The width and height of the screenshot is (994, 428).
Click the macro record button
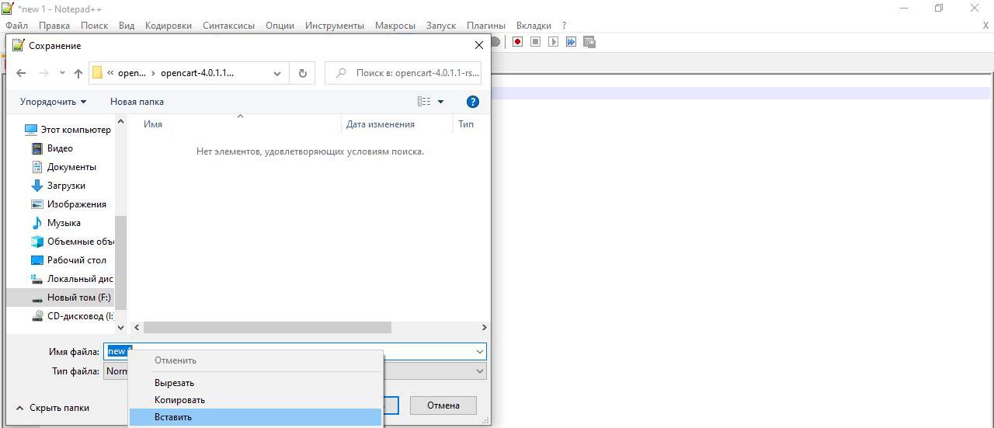click(x=517, y=42)
